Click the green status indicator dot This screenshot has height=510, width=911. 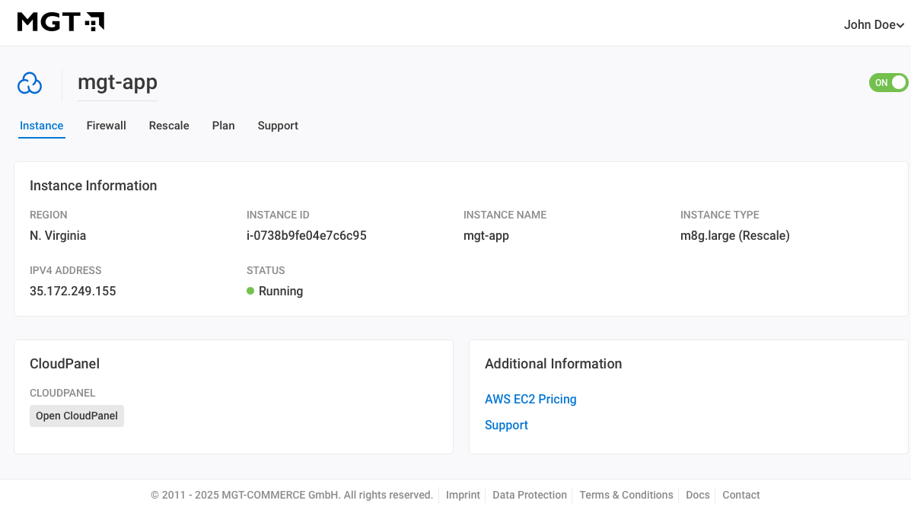click(250, 291)
